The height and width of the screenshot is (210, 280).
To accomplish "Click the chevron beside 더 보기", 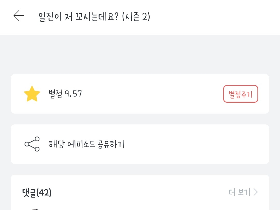I will tap(256, 192).
